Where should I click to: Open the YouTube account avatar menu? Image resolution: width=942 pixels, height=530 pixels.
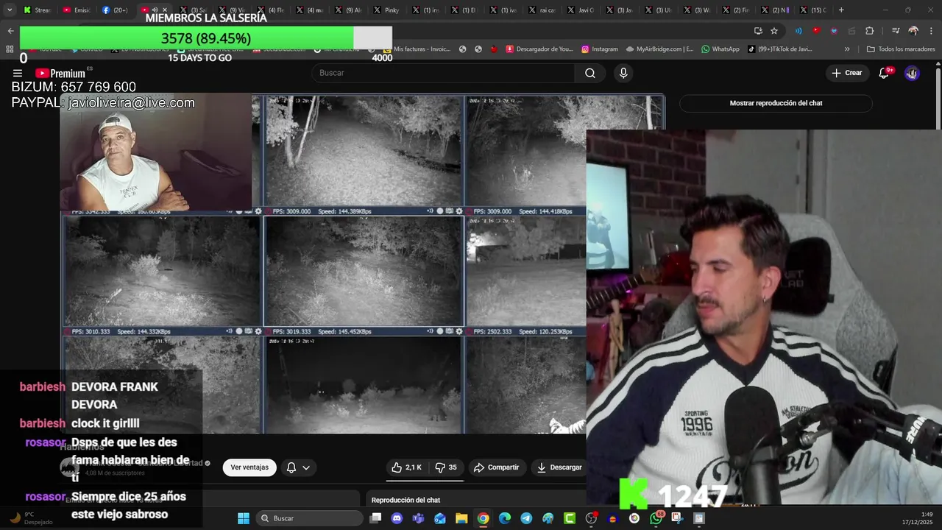[x=912, y=73]
